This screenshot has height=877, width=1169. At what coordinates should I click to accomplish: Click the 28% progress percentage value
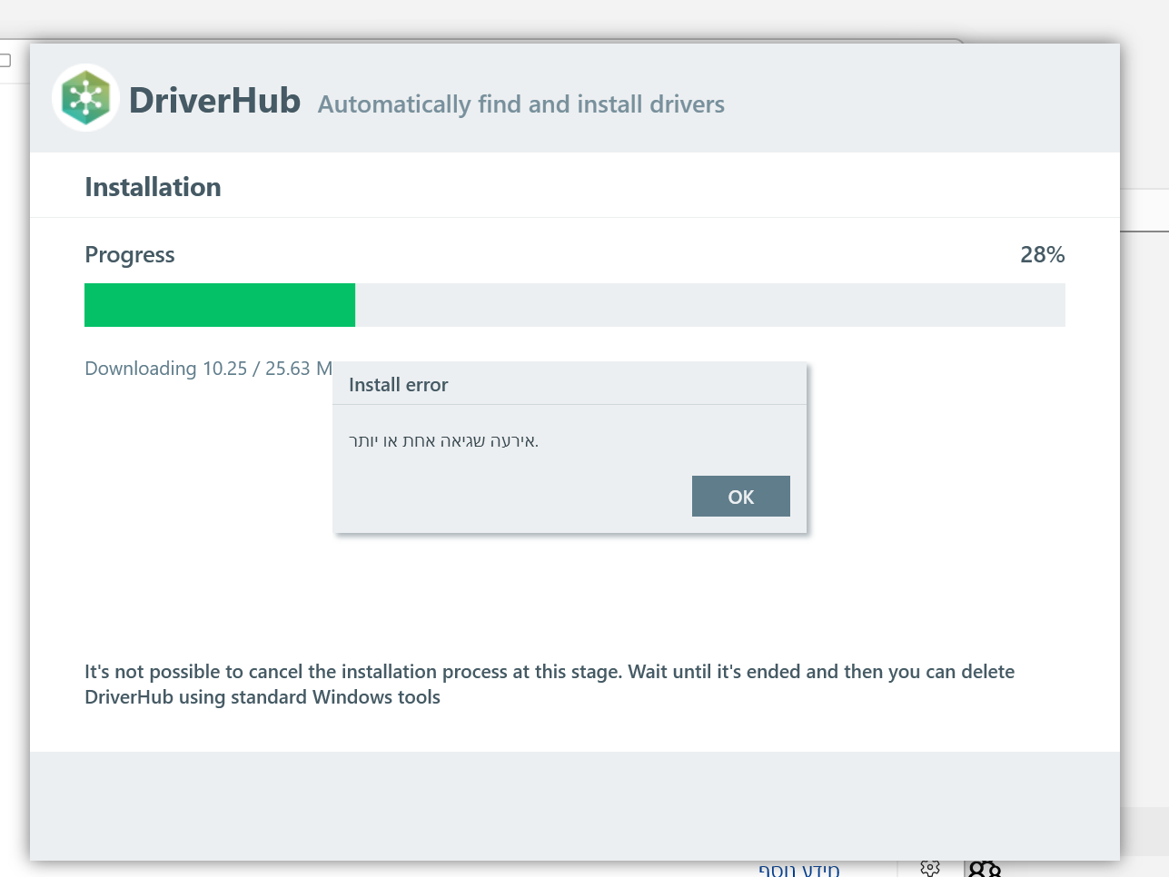coord(1042,254)
